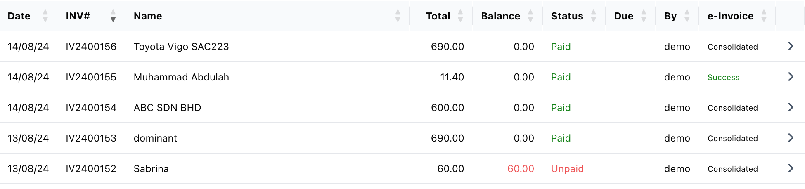
Task: Sort by Name column arrows
Action: [398, 16]
